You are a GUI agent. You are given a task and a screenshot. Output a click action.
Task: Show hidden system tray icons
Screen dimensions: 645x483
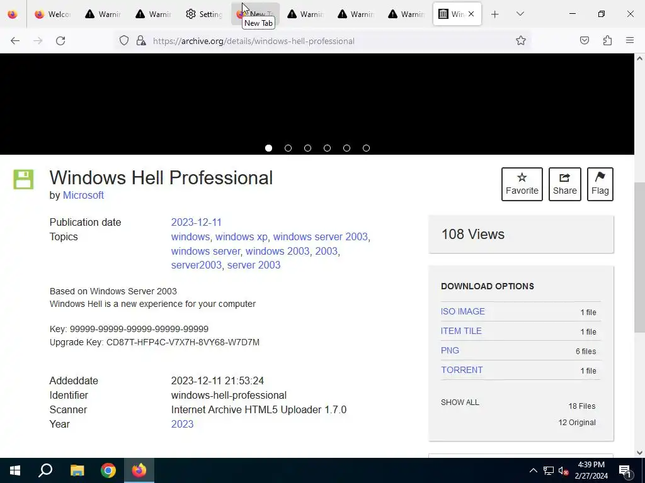(x=533, y=470)
